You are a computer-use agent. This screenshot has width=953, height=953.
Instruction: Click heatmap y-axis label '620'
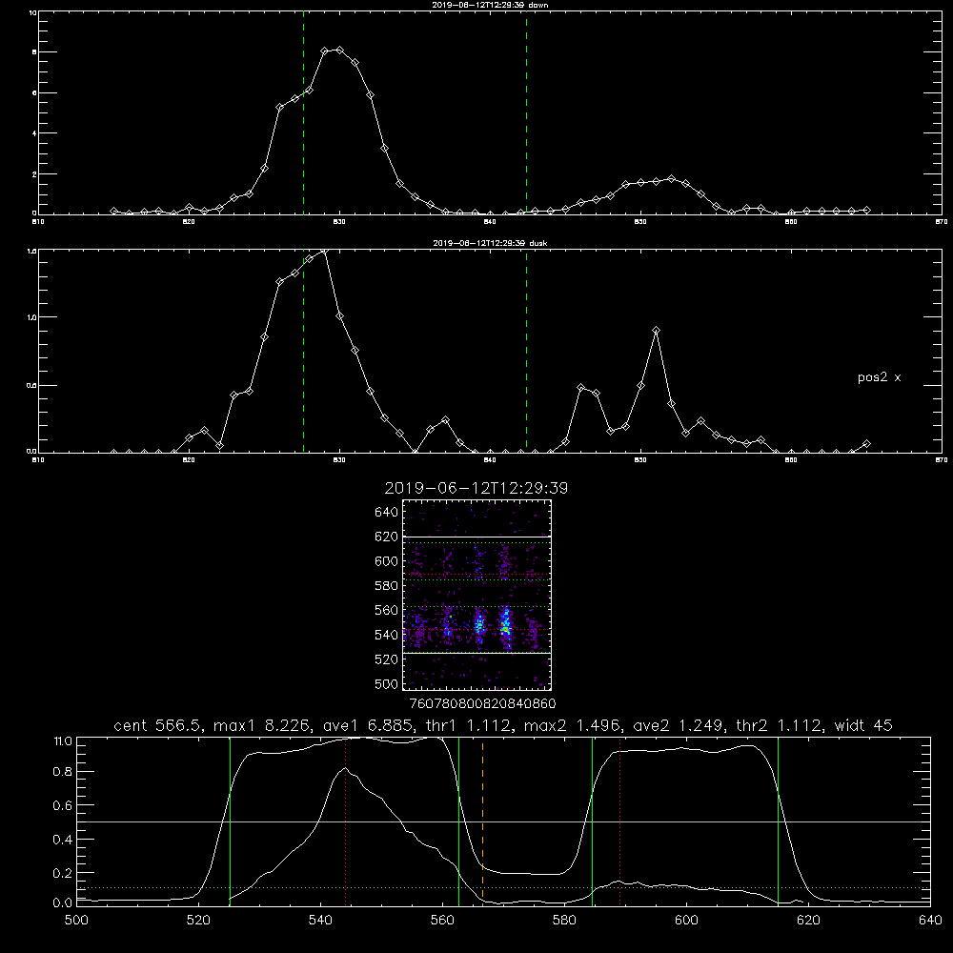pos(387,537)
